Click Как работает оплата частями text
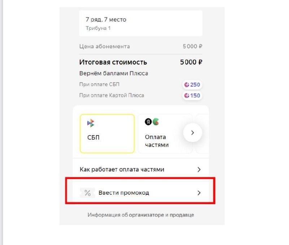Viewport: 289px width, 245px height. (x=122, y=169)
